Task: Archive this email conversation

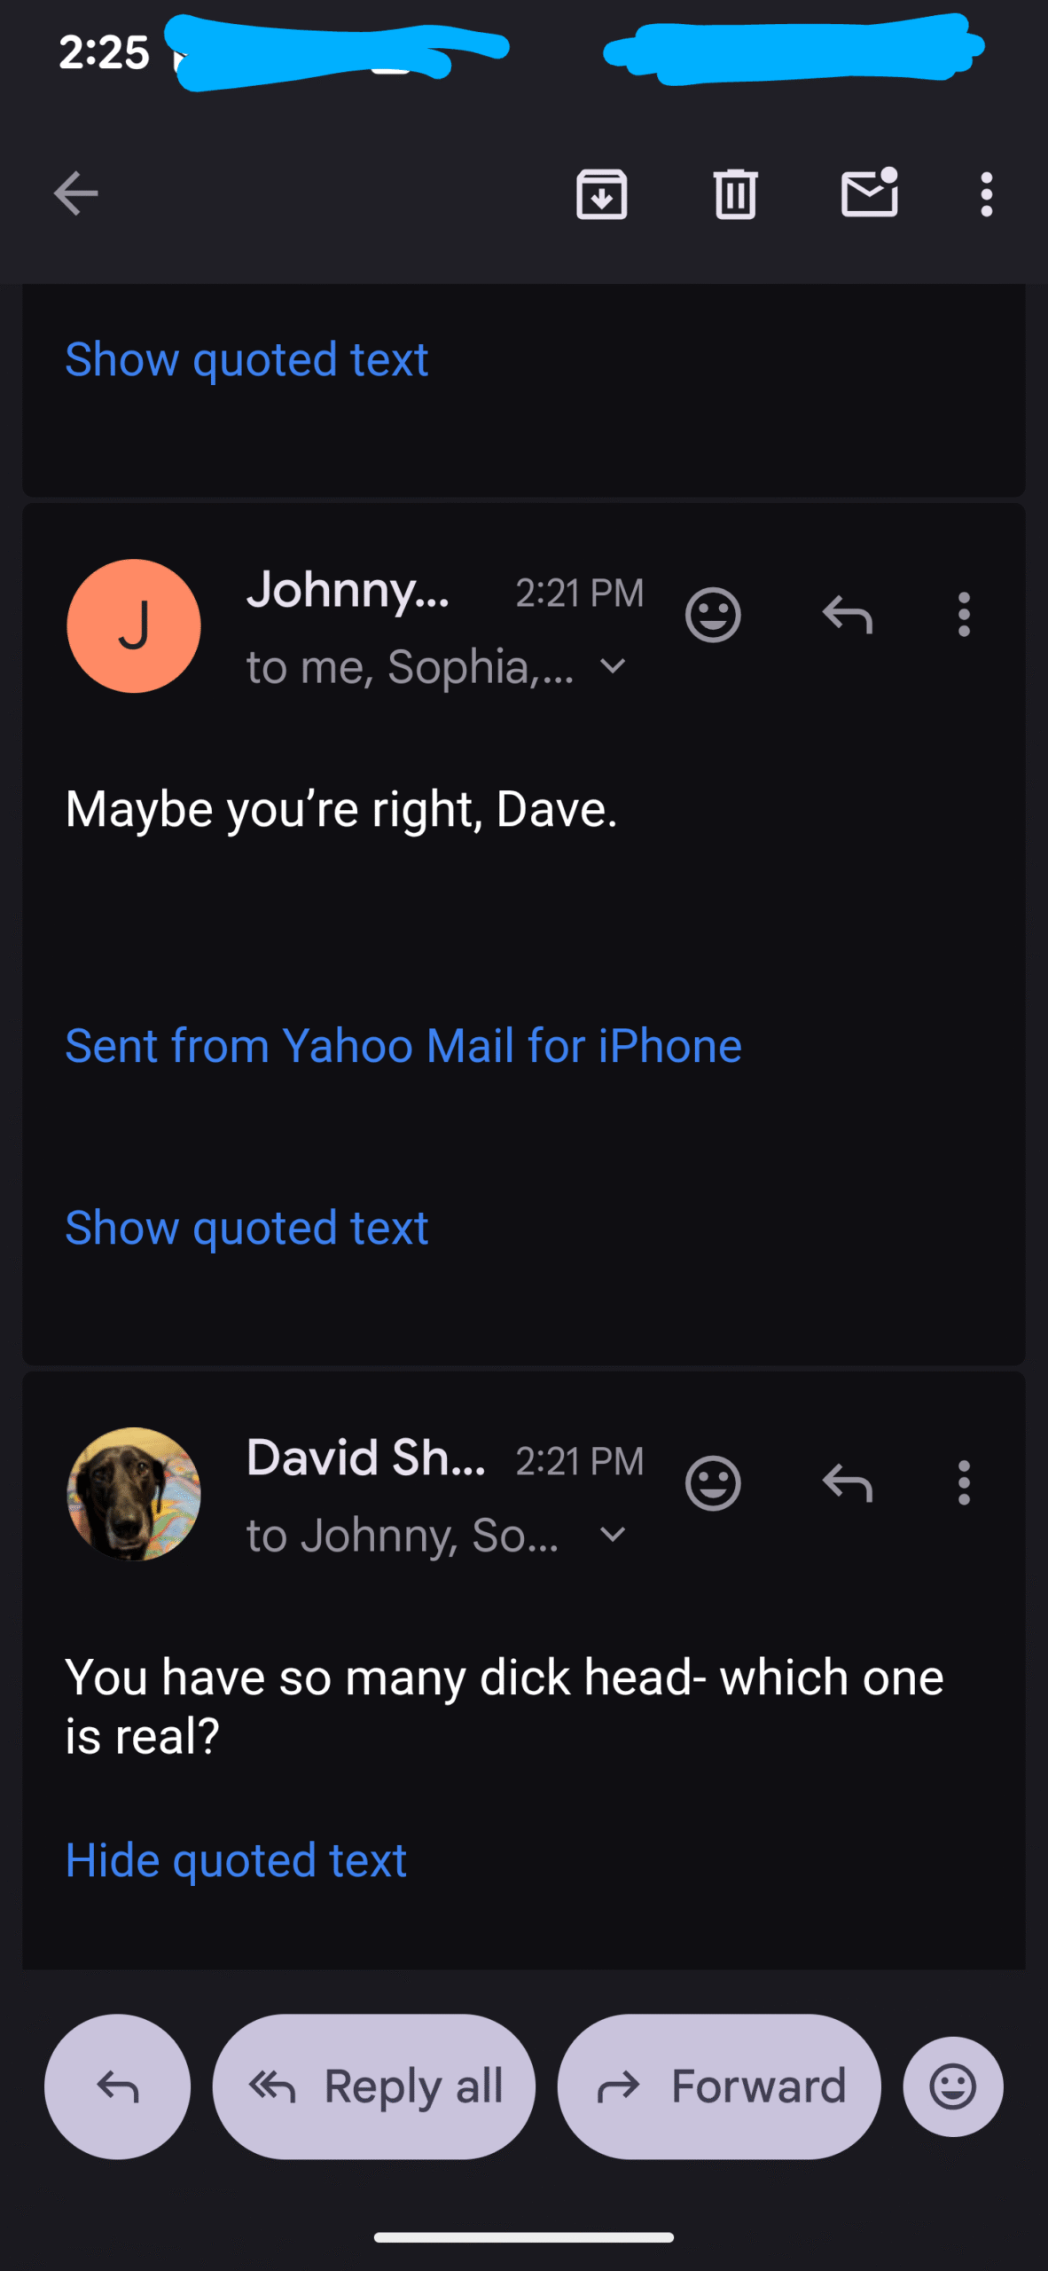Action: 602,194
